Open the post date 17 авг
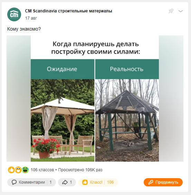 (31, 18)
